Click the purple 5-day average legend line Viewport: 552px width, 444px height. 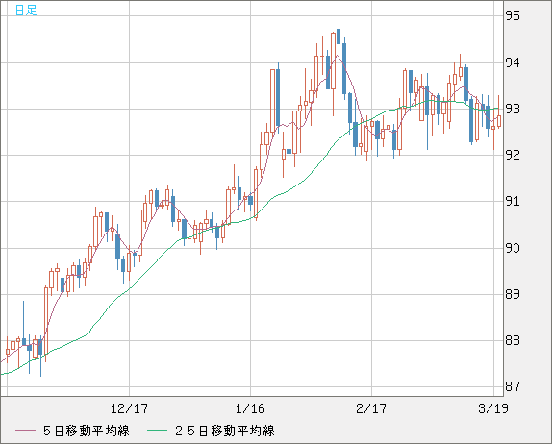(25, 431)
